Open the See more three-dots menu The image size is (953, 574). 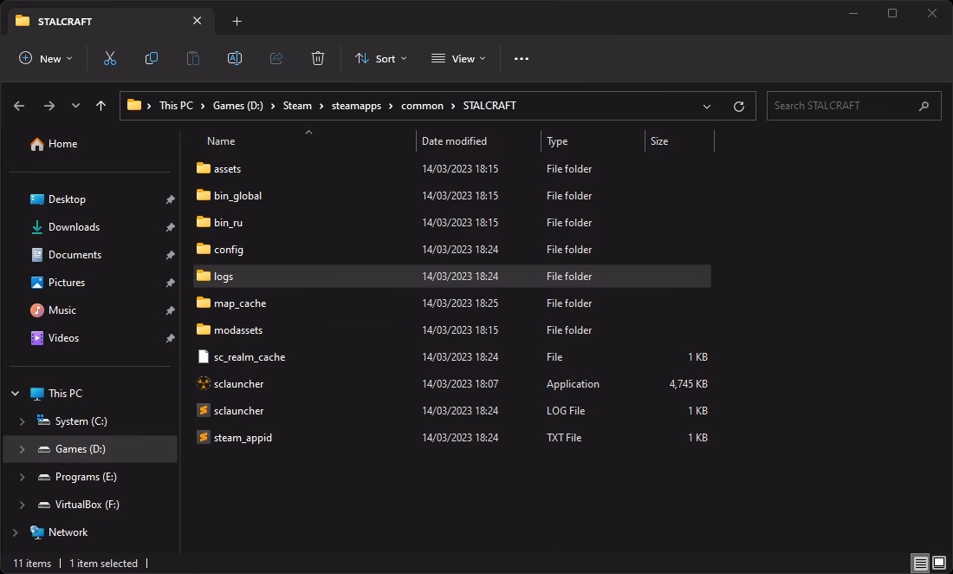pyautogui.click(x=522, y=58)
